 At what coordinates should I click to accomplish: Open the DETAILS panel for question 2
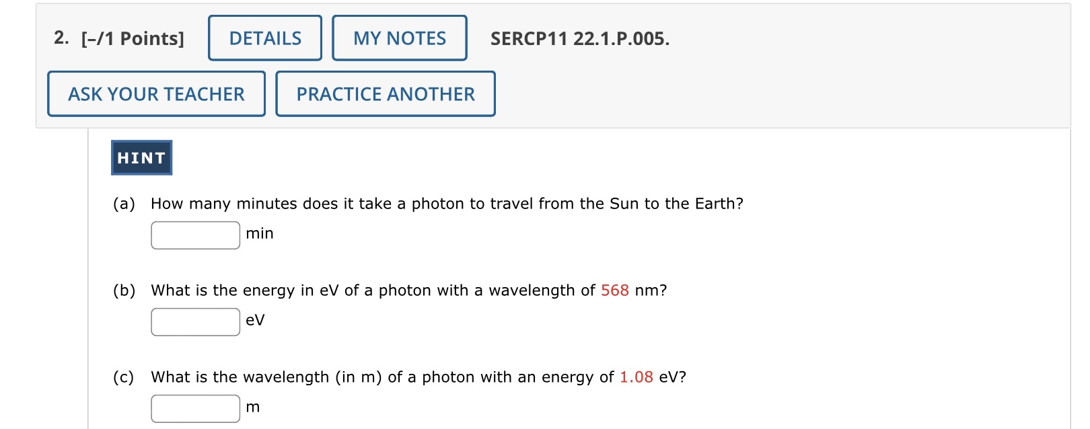(264, 38)
